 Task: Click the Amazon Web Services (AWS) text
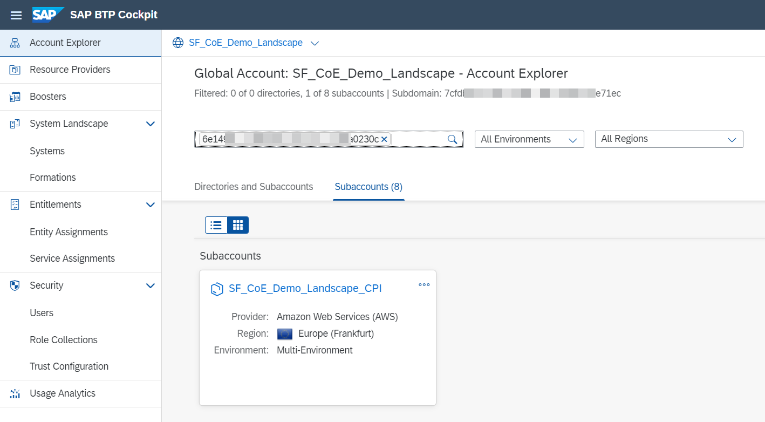pyautogui.click(x=337, y=317)
